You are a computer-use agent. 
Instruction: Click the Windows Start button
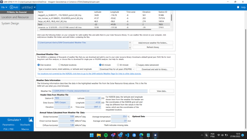tap(92, 135)
